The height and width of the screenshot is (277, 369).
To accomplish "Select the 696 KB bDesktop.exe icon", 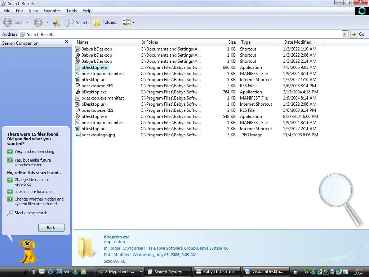I will pyautogui.click(x=77, y=67).
